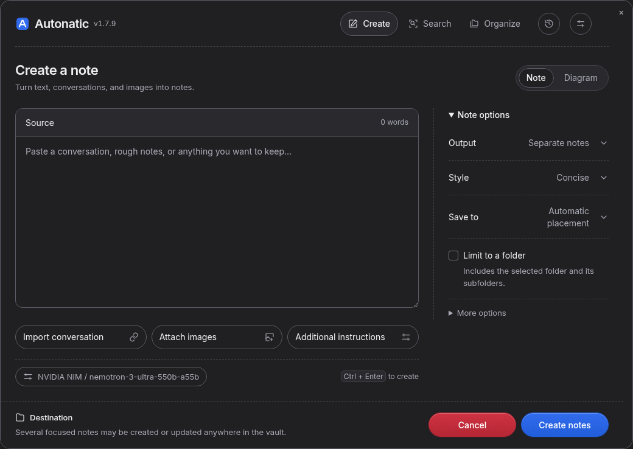Click the Source header label
This screenshot has width=633, height=449.
(x=40, y=123)
